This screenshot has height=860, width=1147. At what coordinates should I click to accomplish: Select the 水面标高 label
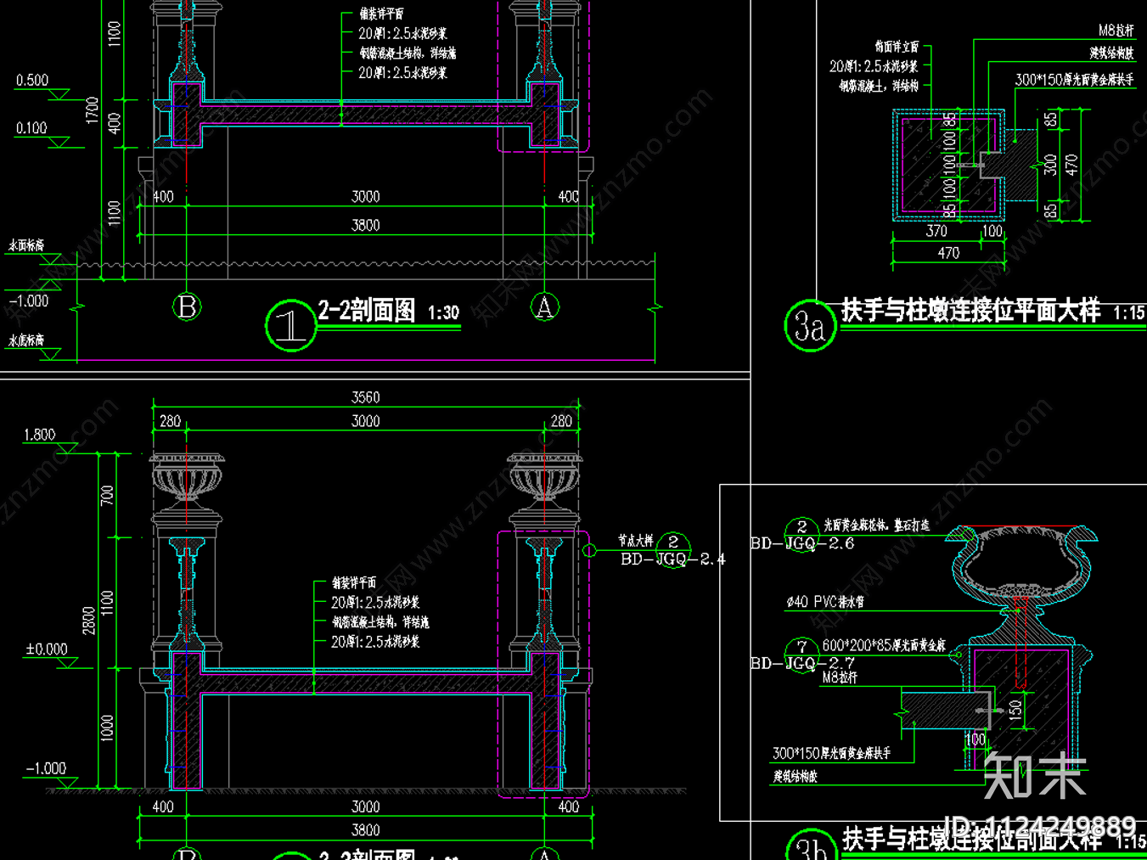coord(25,245)
